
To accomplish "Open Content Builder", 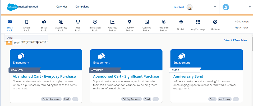I will point(147,25).
